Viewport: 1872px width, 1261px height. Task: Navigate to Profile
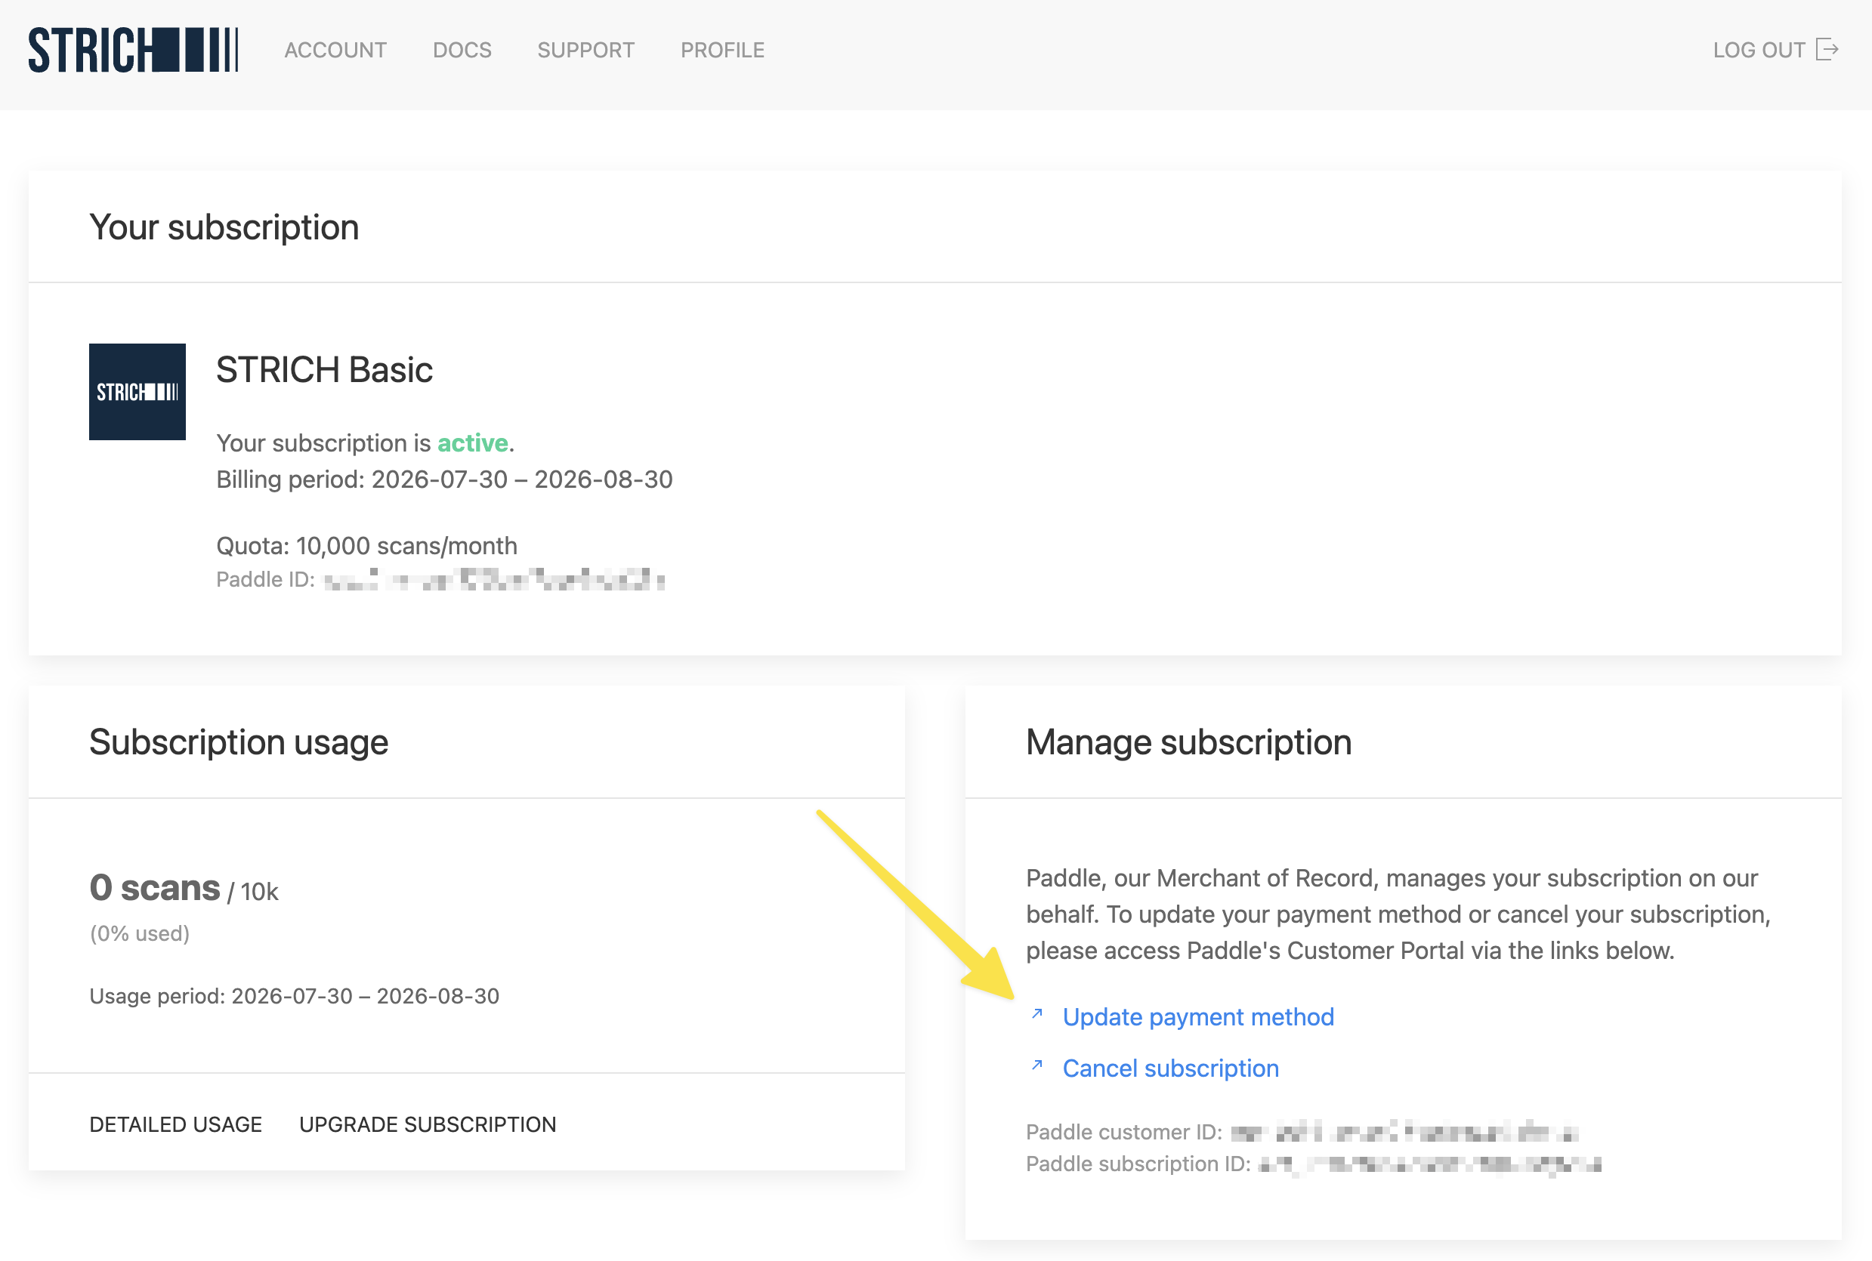722,50
